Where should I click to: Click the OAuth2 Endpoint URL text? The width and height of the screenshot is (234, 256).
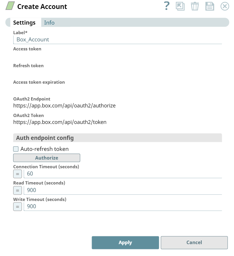coord(64,105)
